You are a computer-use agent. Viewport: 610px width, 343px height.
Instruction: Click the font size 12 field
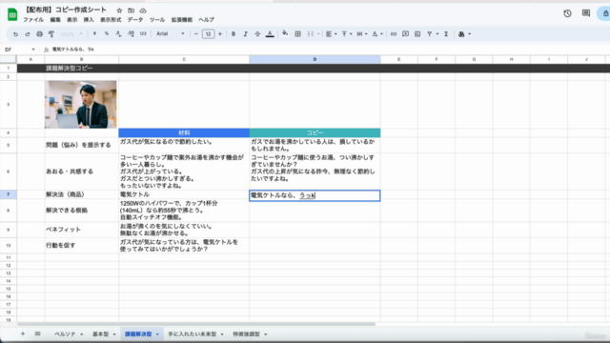coord(208,34)
